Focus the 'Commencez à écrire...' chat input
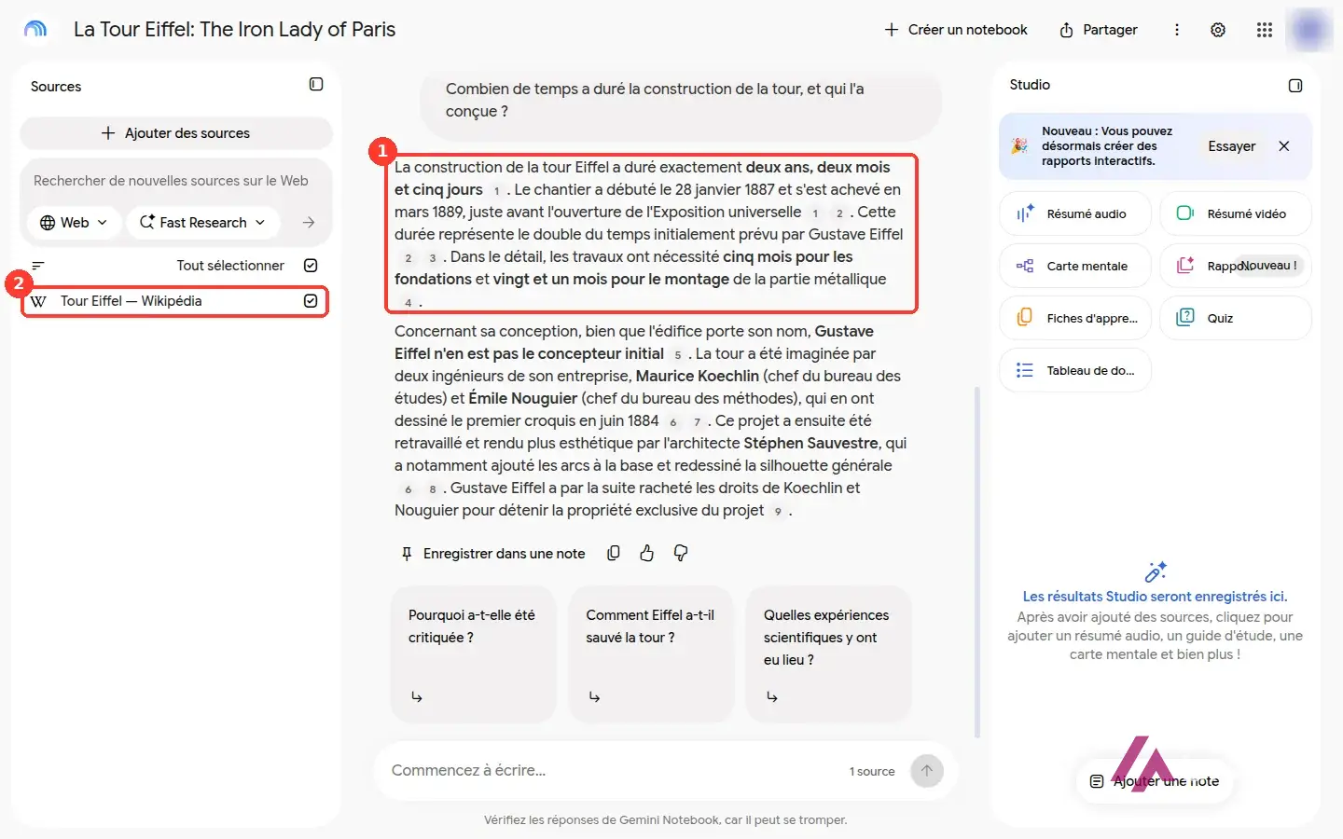 611,771
